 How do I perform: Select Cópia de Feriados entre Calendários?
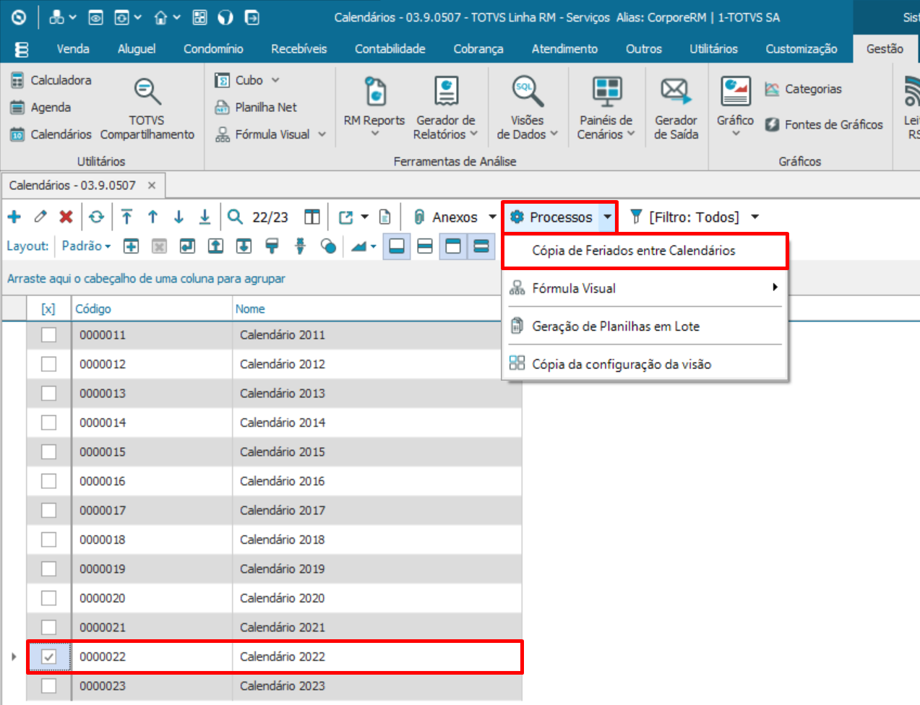(633, 251)
